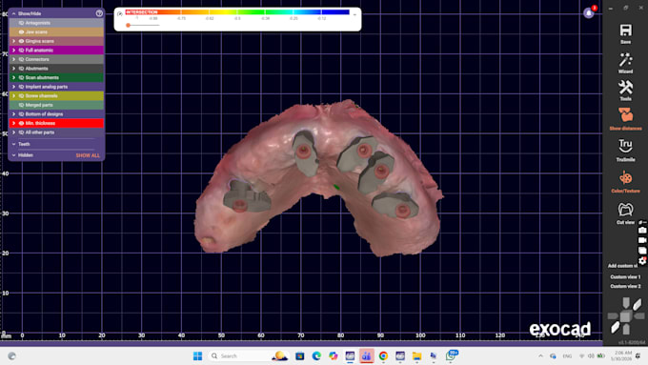Image resolution: width=648 pixels, height=365 pixels.
Task: Open Microsoft Store from the taskbar
Action: 299,355
